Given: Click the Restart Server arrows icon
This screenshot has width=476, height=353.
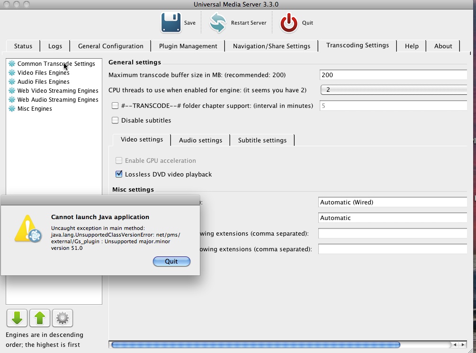Looking at the screenshot, I should (x=218, y=22).
